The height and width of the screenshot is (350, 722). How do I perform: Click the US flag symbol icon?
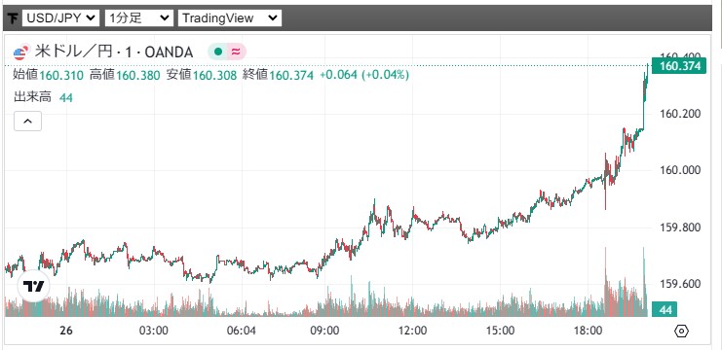(19, 53)
